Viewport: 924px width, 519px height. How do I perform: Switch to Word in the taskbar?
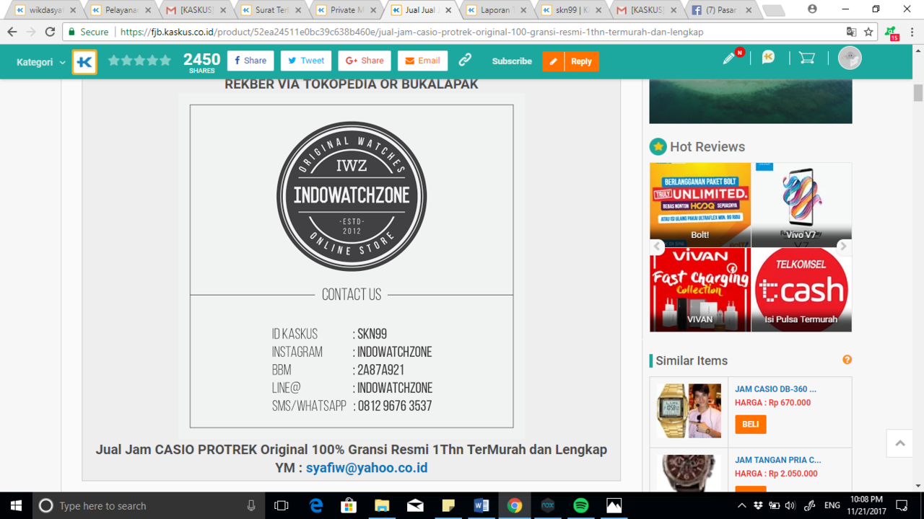[481, 505]
